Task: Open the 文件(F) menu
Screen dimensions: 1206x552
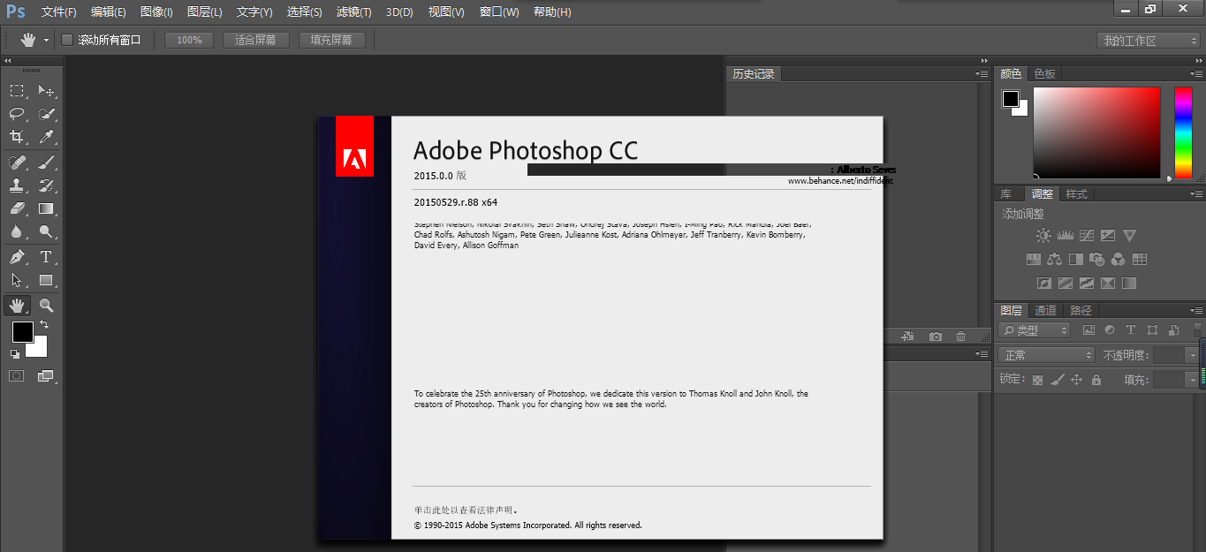Action: pos(59,12)
